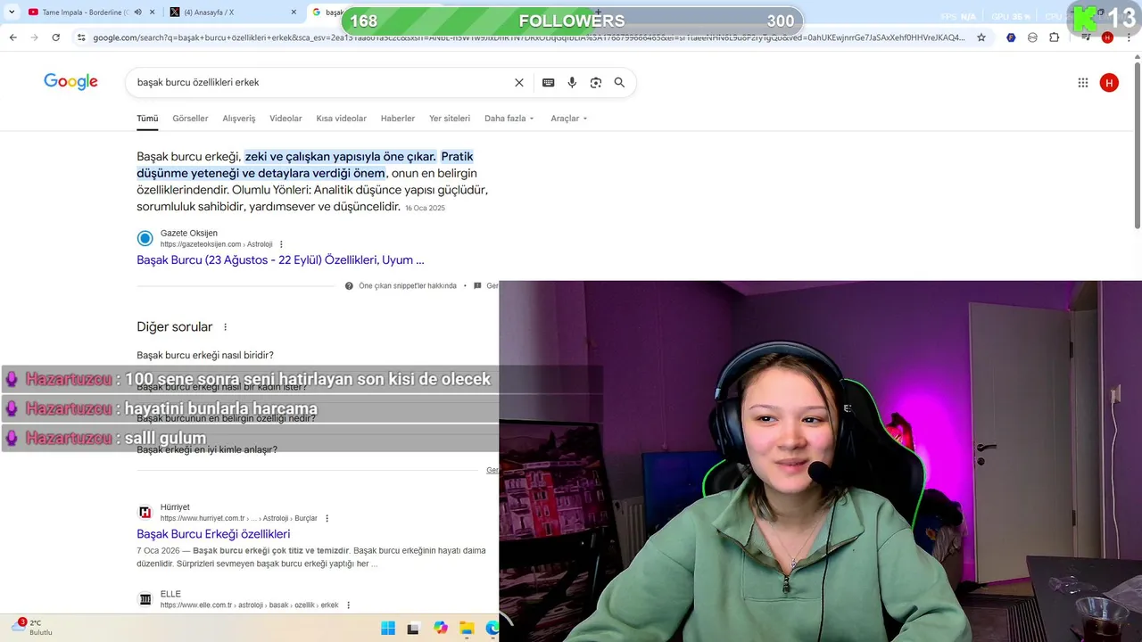The height and width of the screenshot is (642, 1142).
Task: Open more options for Gazete Oksijen result
Action: [281, 244]
